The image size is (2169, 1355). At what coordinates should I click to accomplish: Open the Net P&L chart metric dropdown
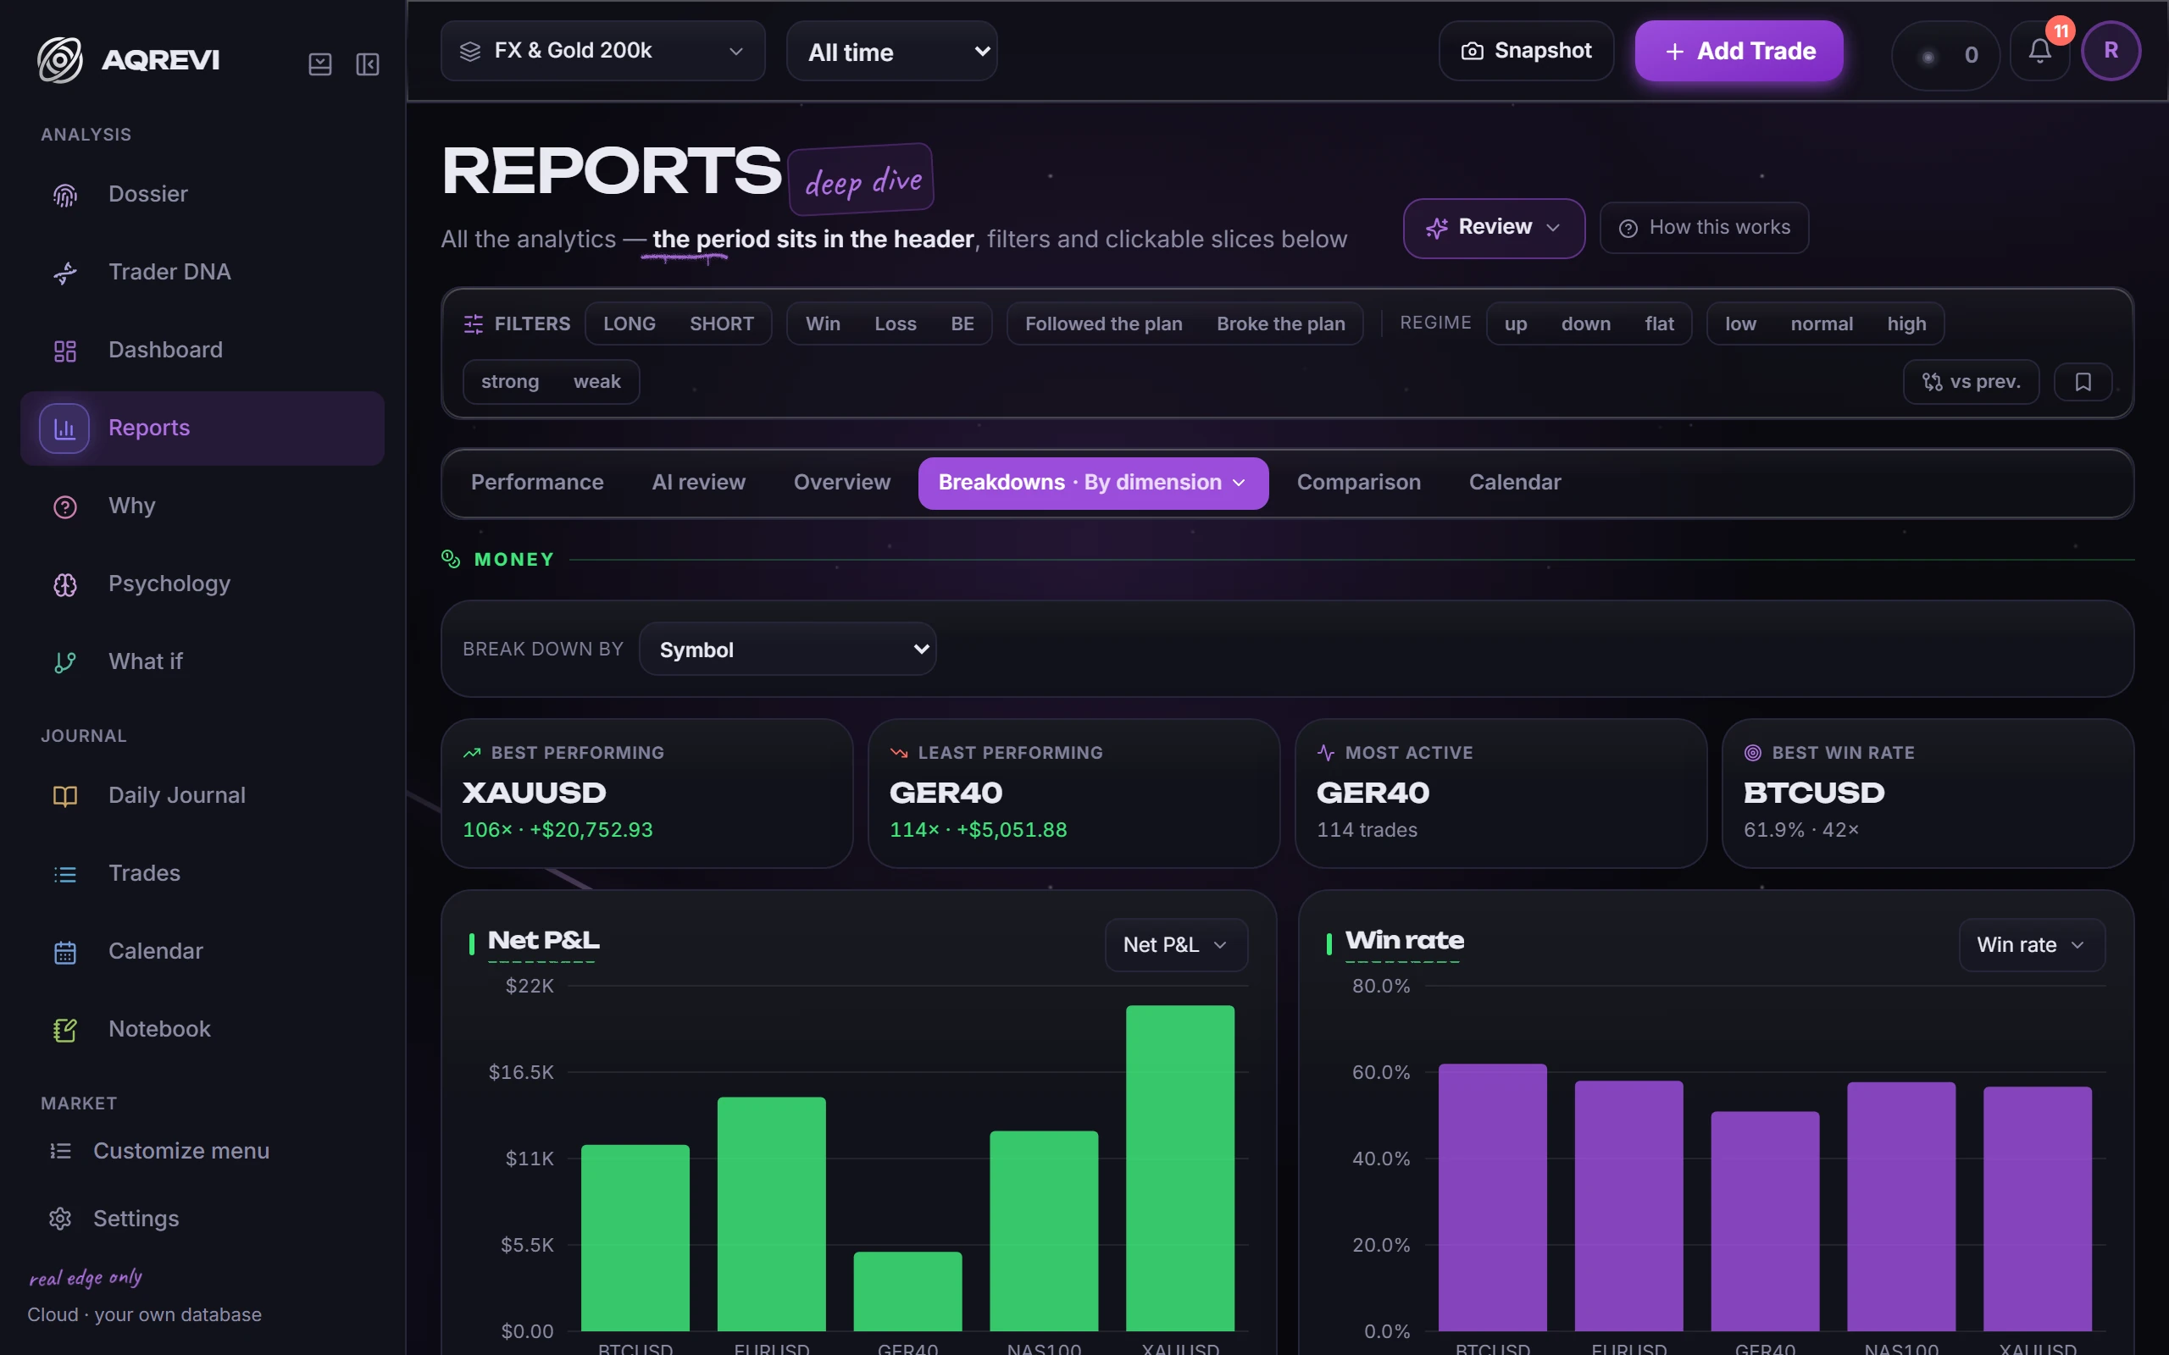[x=1176, y=944]
